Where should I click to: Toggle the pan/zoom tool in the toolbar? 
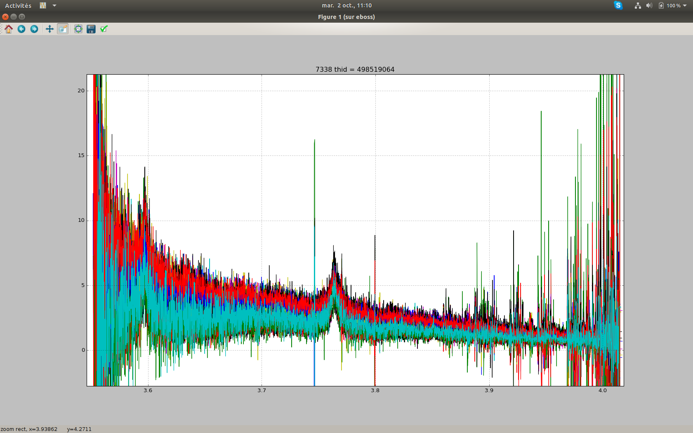tap(49, 29)
